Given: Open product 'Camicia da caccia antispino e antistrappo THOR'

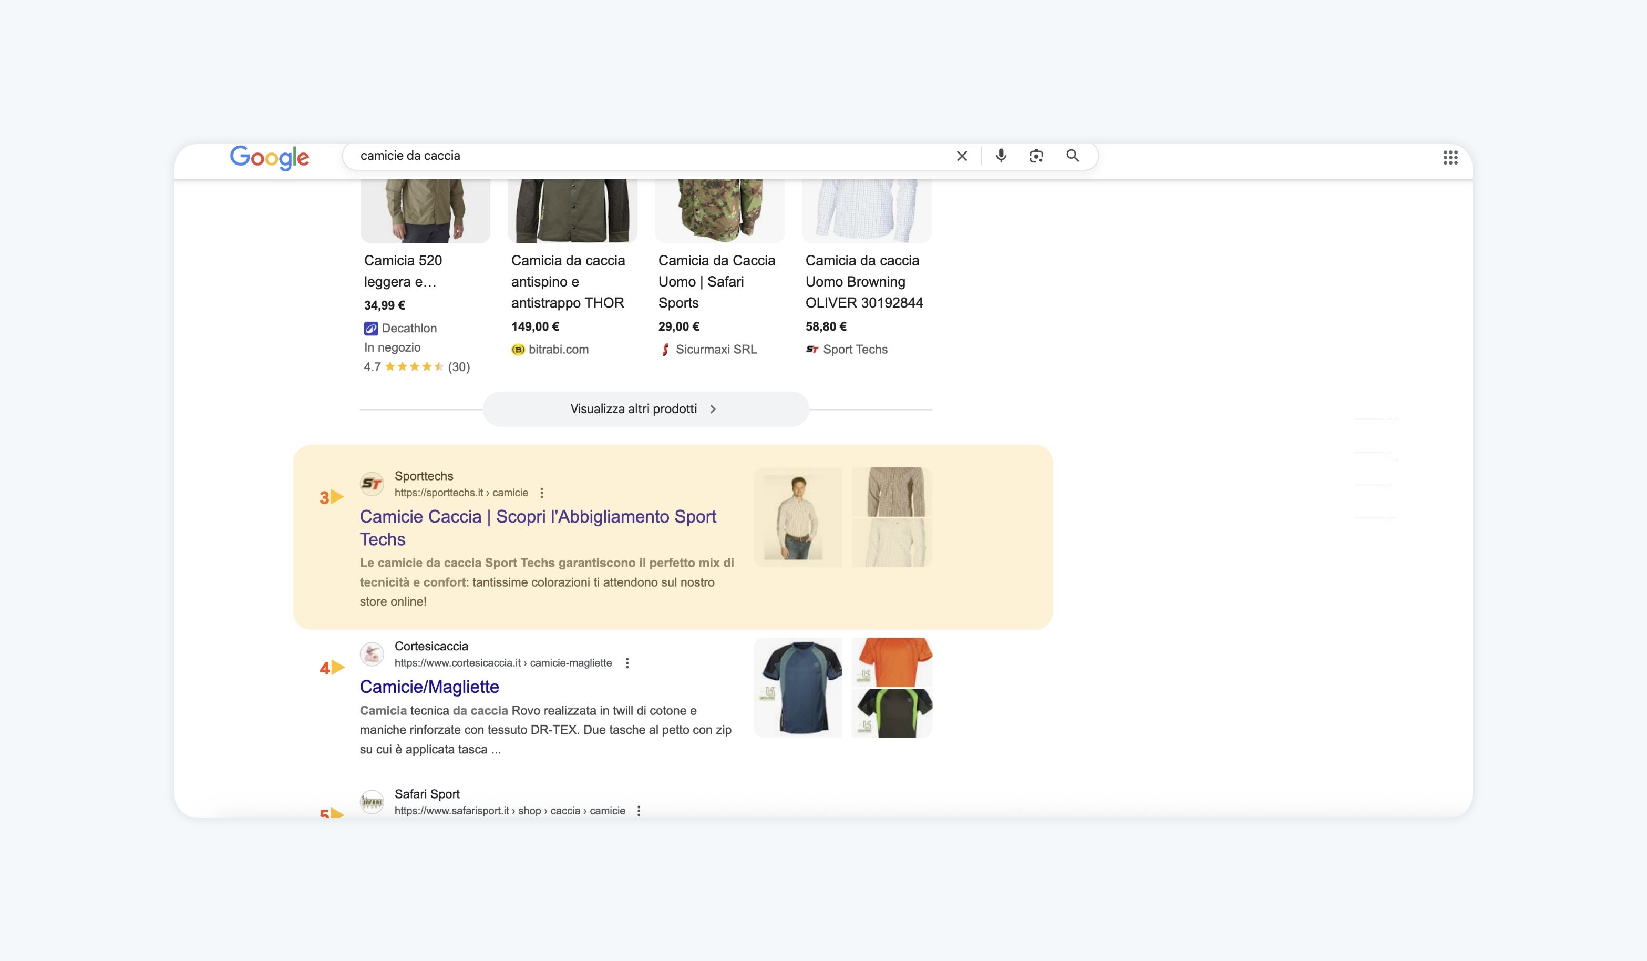Looking at the screenshot, I should pos(568,282).
